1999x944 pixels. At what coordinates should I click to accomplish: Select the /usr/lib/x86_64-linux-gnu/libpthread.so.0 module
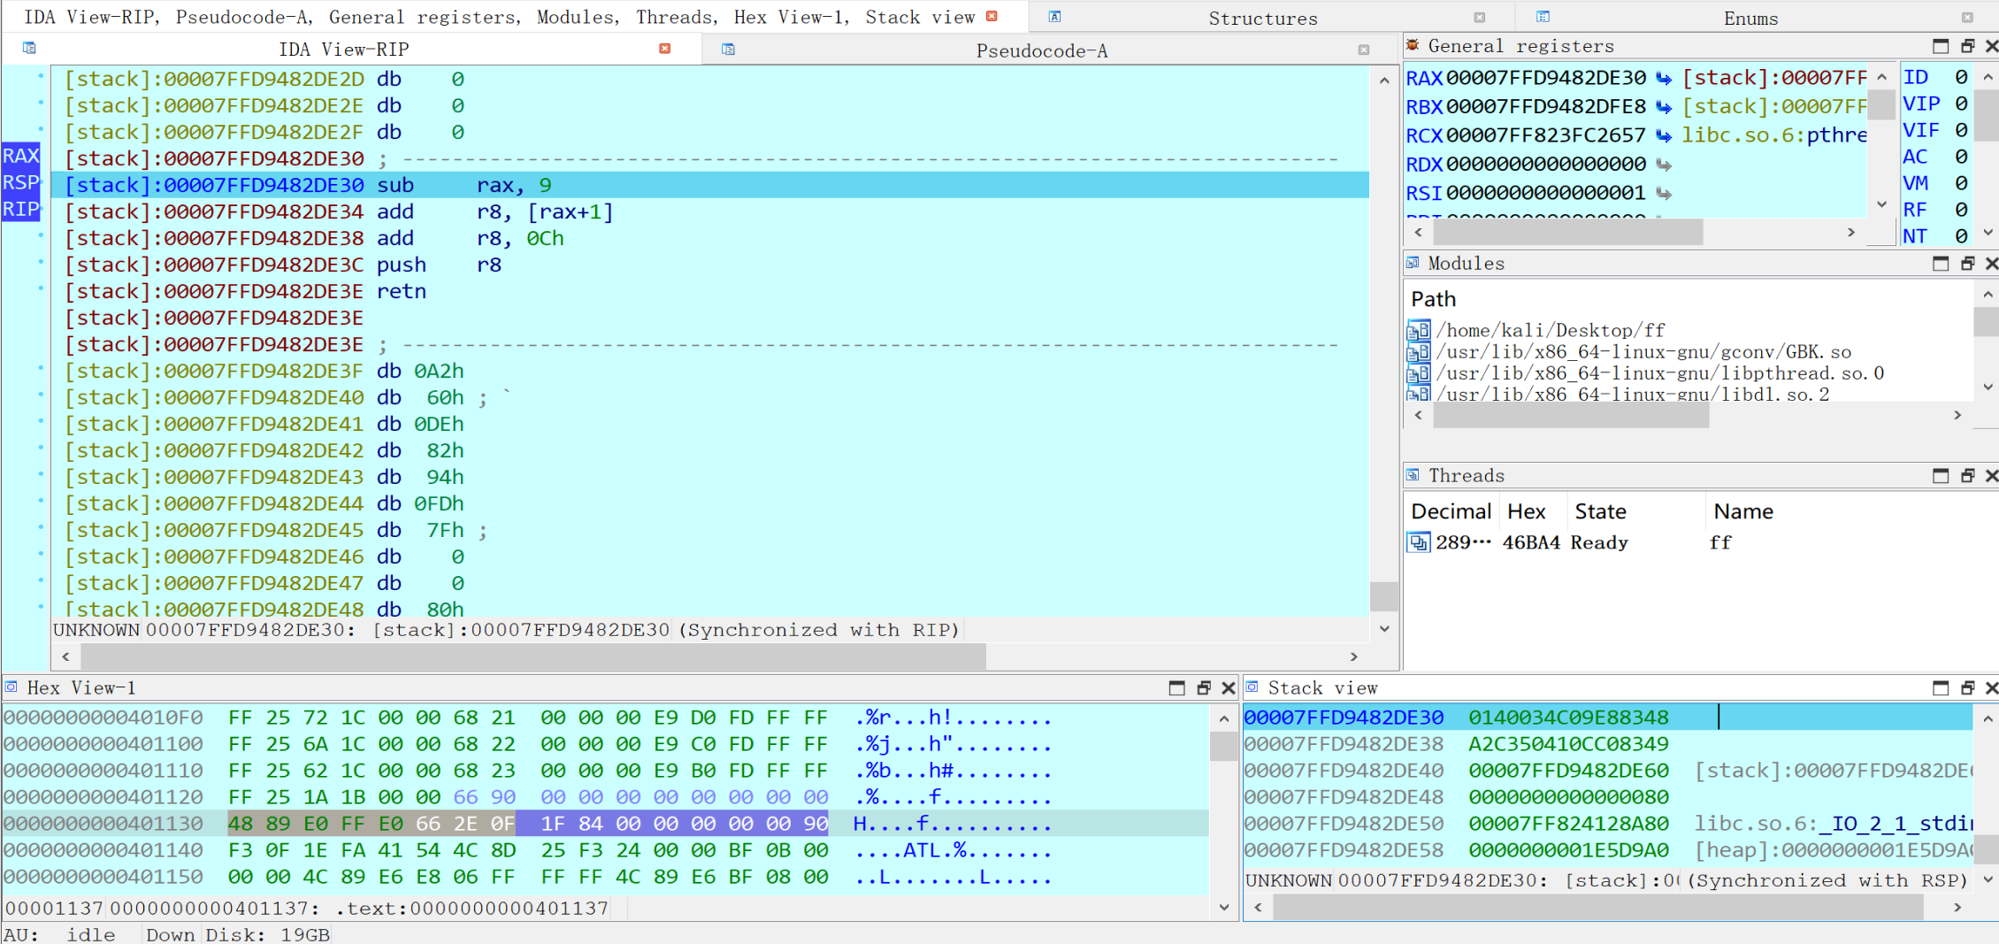(x=1659, y=372)
